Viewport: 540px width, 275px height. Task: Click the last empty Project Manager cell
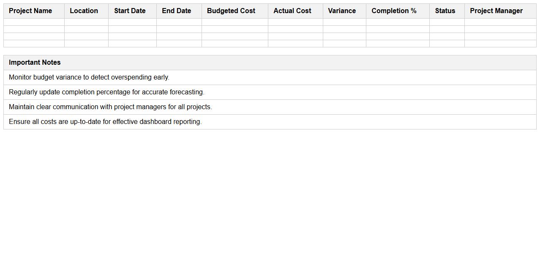tap(500, 44)
